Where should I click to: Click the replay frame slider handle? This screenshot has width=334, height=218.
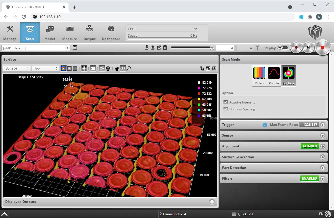pos(212,48)
